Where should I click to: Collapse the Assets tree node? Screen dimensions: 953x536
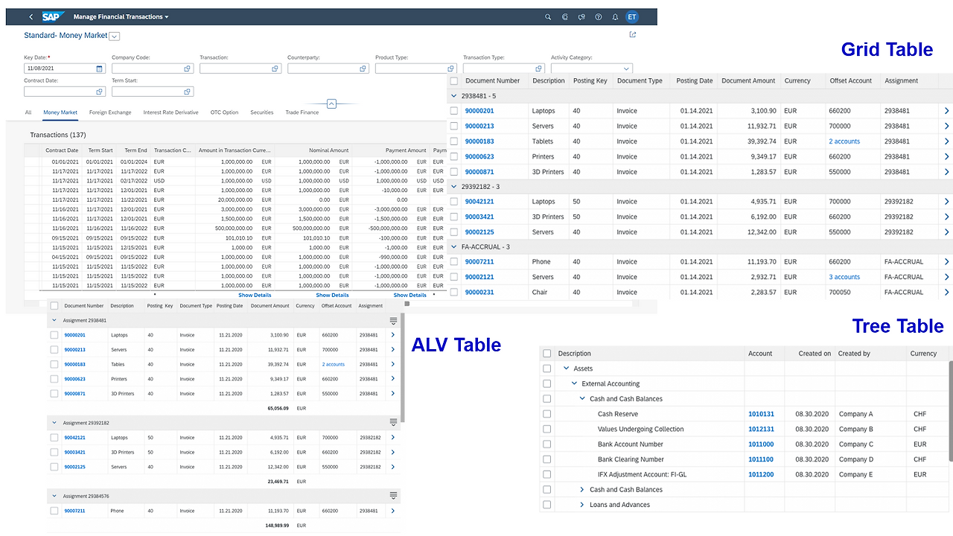click(x=567, y=368)
